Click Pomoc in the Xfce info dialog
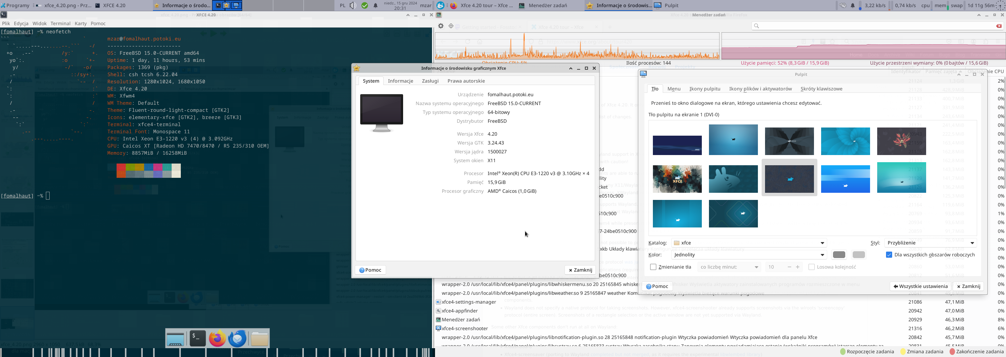 [x=370, y=270]
